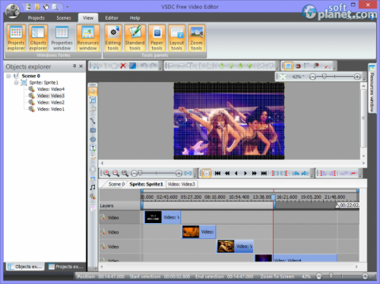Toggle the Layout tools panel
Screen dimensions: 380x284
tap(176, 38)
